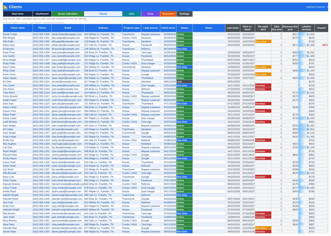Select Eli Carter's lifetime revenue bar $1,854
This screenshot has width=331, height=236.
306,129
